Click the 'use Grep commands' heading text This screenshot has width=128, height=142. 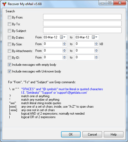pyautogui.click(x=42, y=82)
